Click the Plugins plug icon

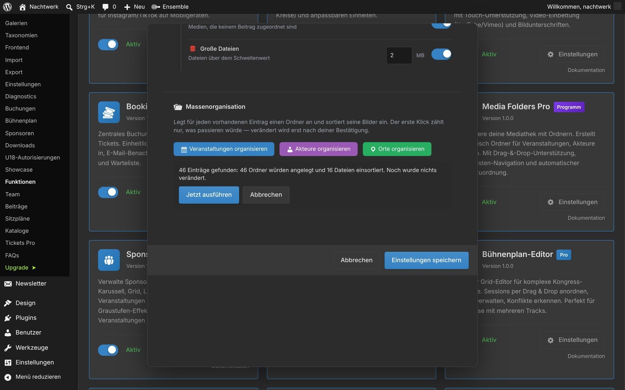(x=8, y=318)
